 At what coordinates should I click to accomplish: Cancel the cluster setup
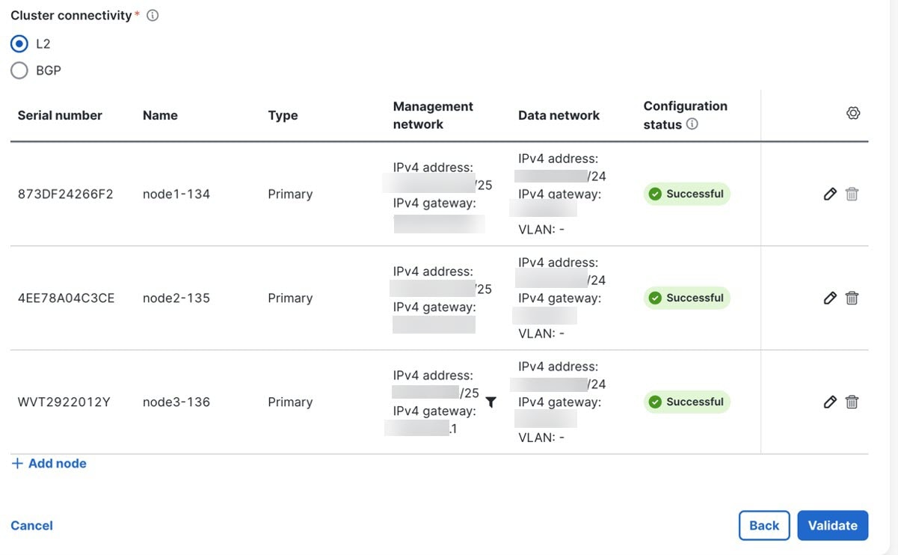pos(31,526)
